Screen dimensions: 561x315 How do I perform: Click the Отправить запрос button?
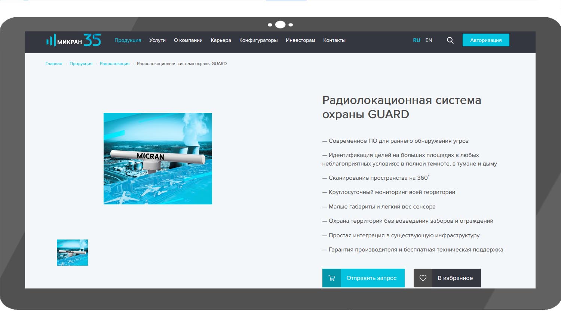tap(371, 278)
